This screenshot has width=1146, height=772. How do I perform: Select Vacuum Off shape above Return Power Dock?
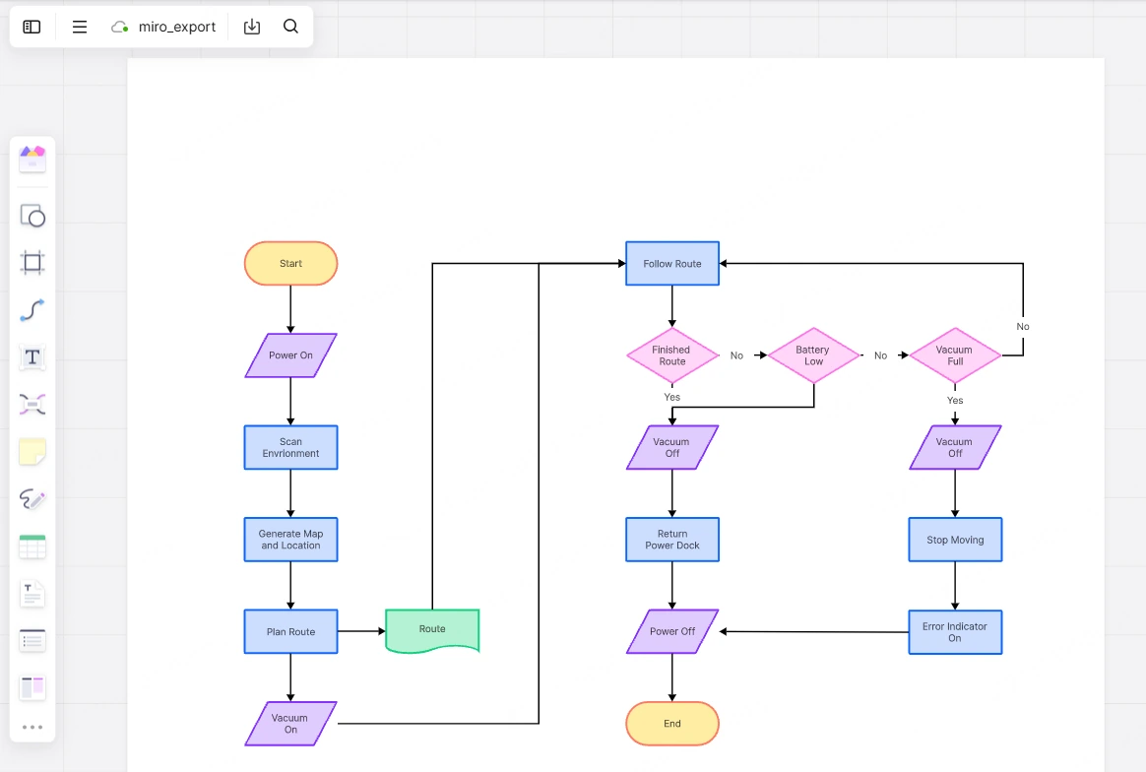tap(672, 447)
